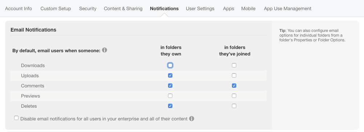Uncheck Deletes in folders they own
The image size is (364, 132).
pyautogui.click(x=170, y=106)
